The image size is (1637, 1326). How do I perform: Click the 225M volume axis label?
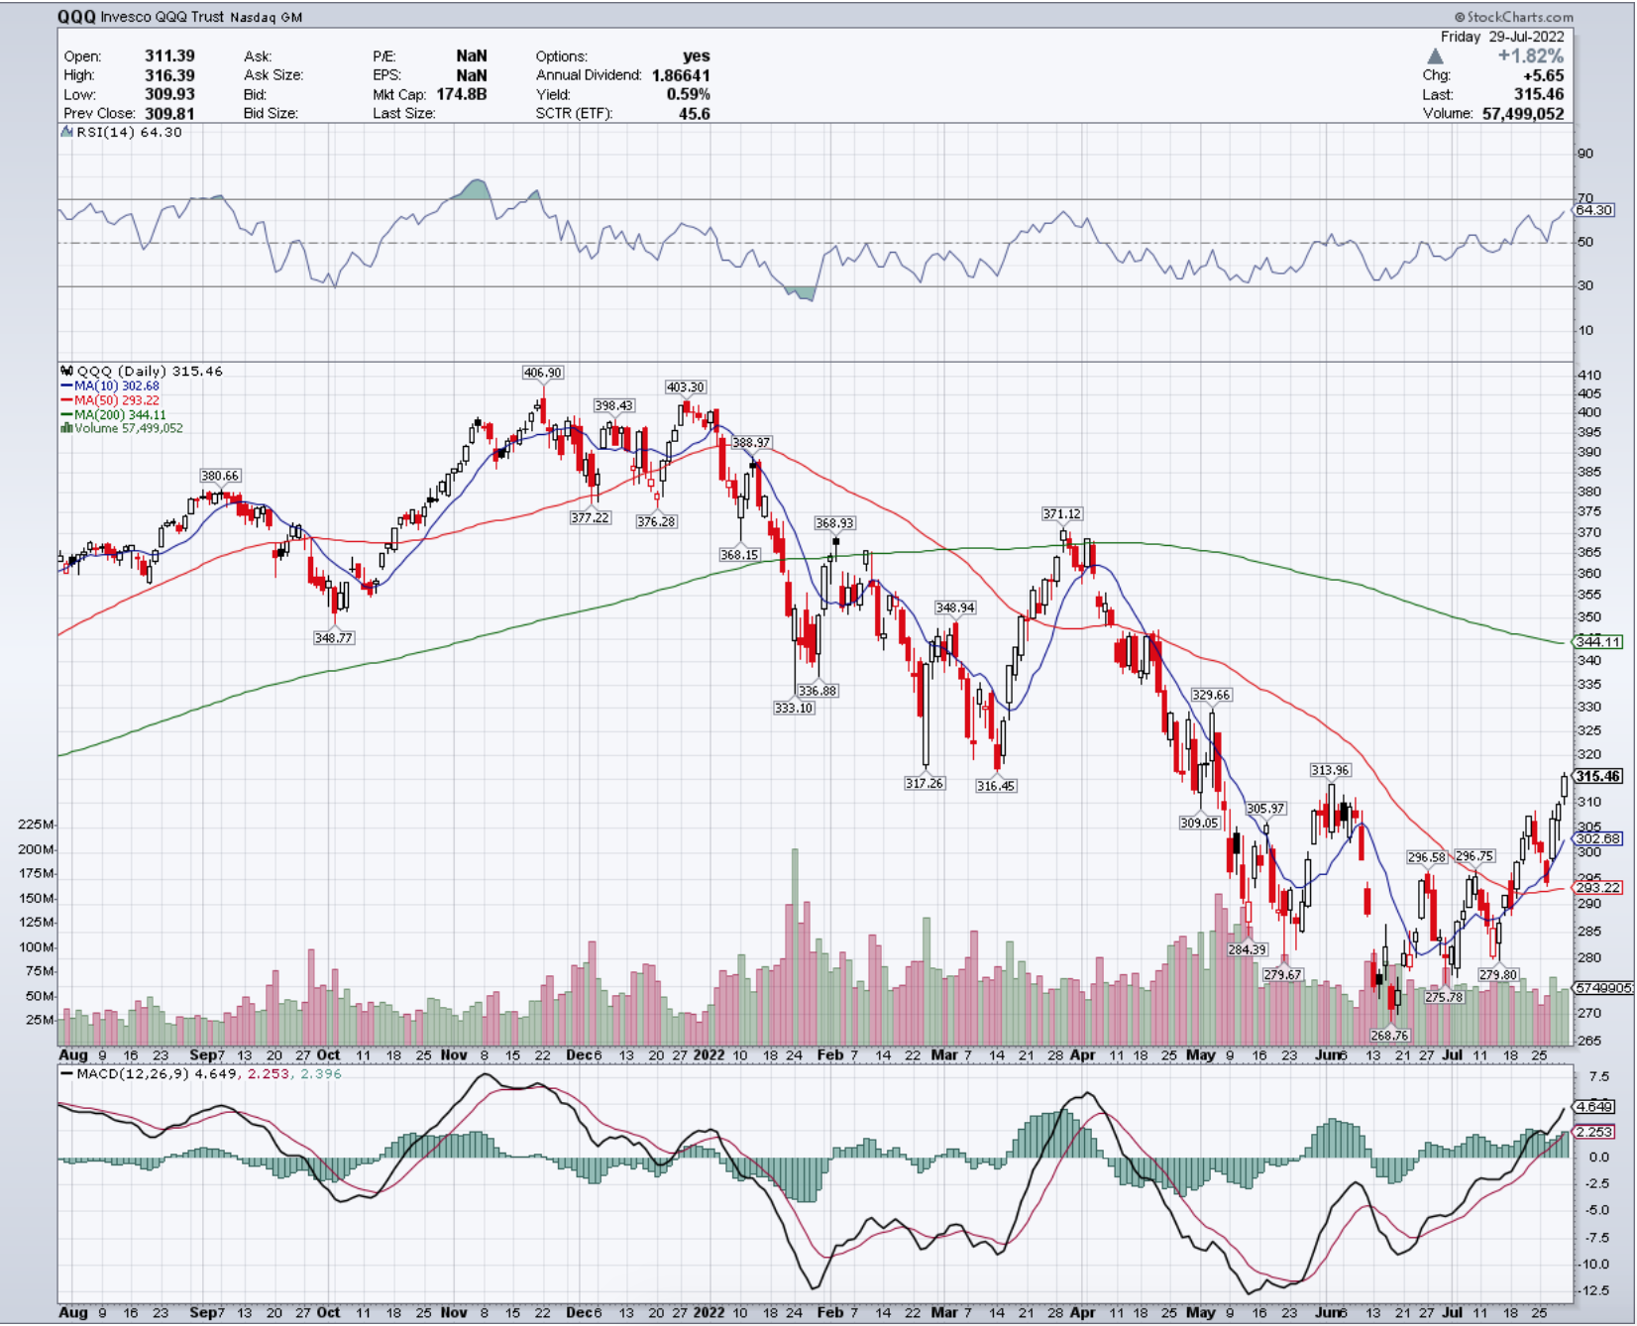(36, 825)
